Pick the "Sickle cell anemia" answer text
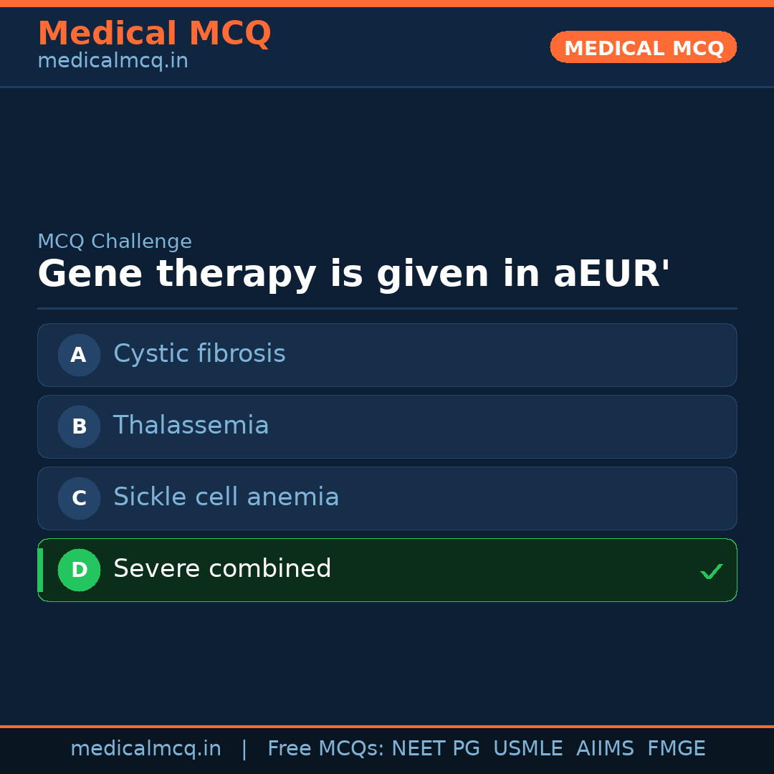The height and width of the screenshot is (774, 774). point(226,497)
